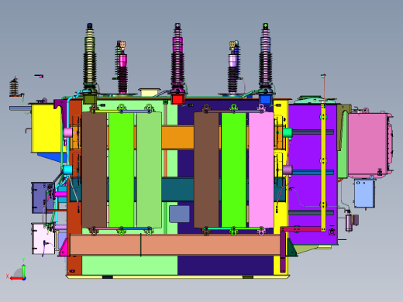Pick the small slate-blue box at tank center
The width and height of the screenshot is (403, 302).
coord(180,214)
